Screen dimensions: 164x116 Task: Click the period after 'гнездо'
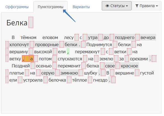(x=109, y=80)
